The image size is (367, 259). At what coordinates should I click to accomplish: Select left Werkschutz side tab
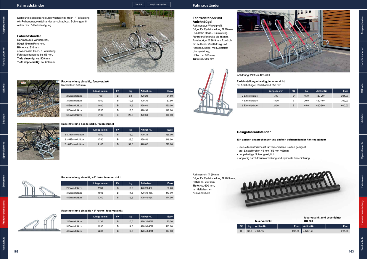coord(4,244)
